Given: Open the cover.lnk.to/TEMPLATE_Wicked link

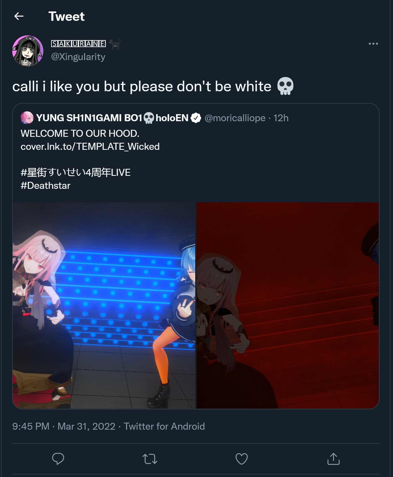Looking at the screenshot, I should (90, 146).
